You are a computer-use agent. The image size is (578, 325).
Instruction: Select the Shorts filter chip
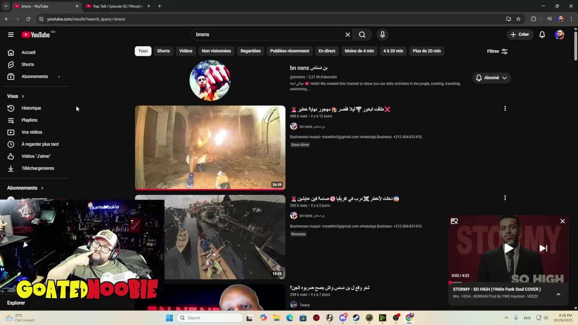pos(163,51)
